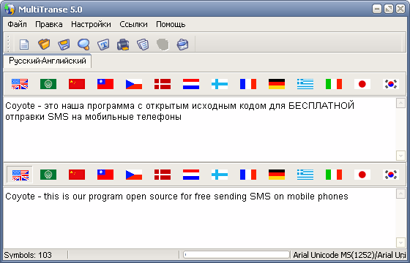This screenshot has width=410, height=263.
Task: Set target language to Arabic flag
Action: tap(48, 175)
